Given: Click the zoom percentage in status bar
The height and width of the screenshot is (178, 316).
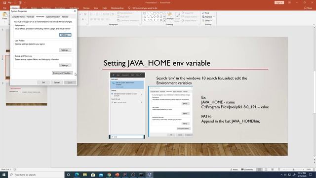Looking at the screenshot, I should pos(309,170).
